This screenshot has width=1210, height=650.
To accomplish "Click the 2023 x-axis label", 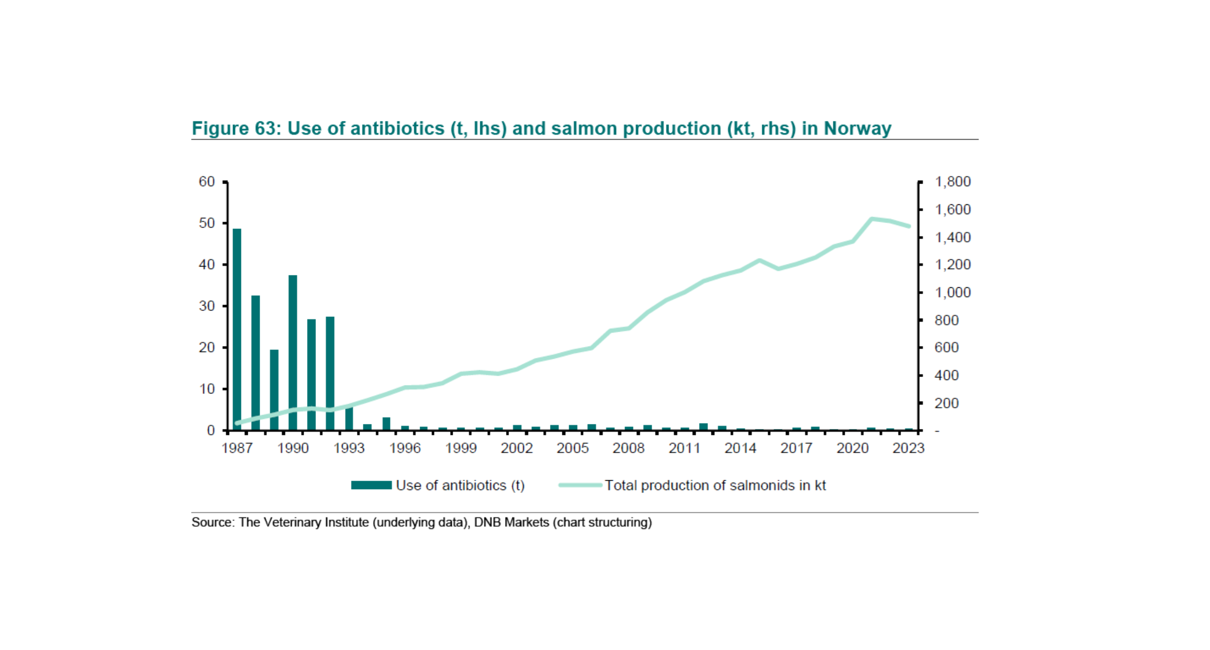I will coord(908,448).
